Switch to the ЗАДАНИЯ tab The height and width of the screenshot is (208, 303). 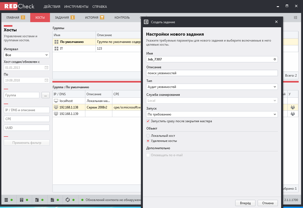[x=65, y=18]
